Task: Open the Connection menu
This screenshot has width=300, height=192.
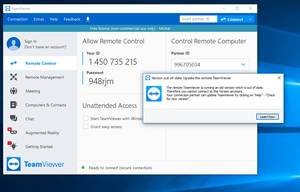Action: [x=18, y=19]
